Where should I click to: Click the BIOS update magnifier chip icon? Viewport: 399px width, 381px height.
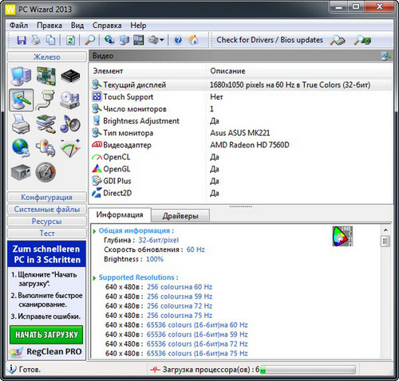pos(362,41)
